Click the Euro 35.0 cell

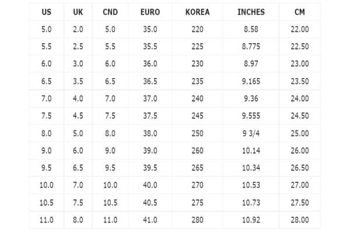[x=150, y=29]
